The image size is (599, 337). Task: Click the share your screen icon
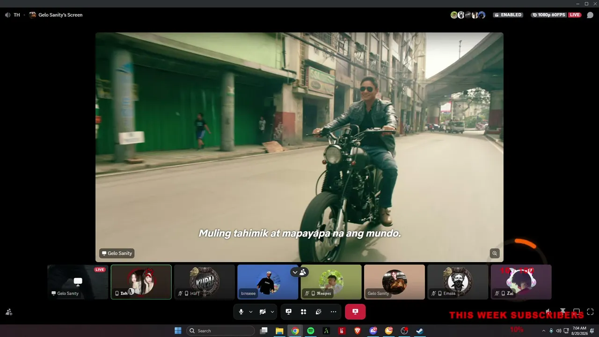tap(289, 312)
